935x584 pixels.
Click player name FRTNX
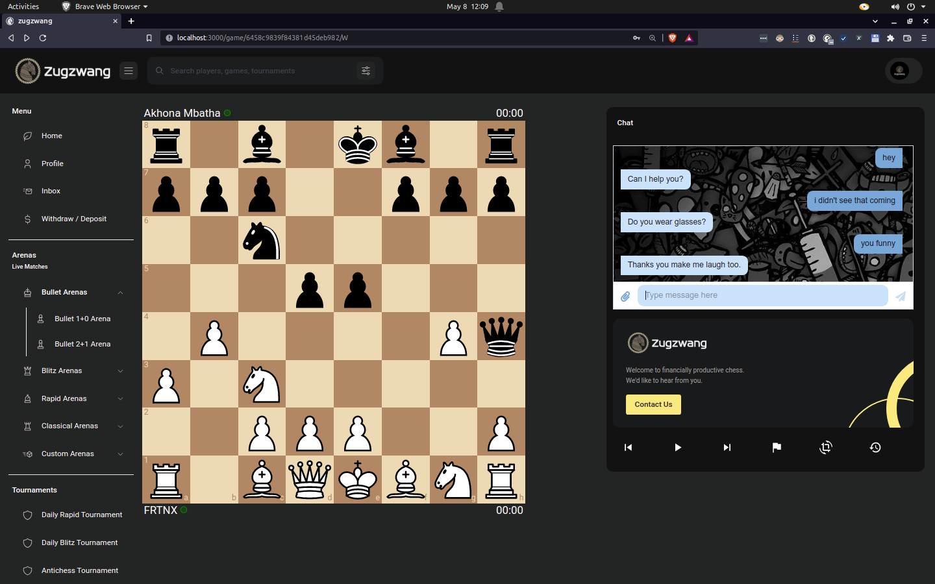click(160, 511)
